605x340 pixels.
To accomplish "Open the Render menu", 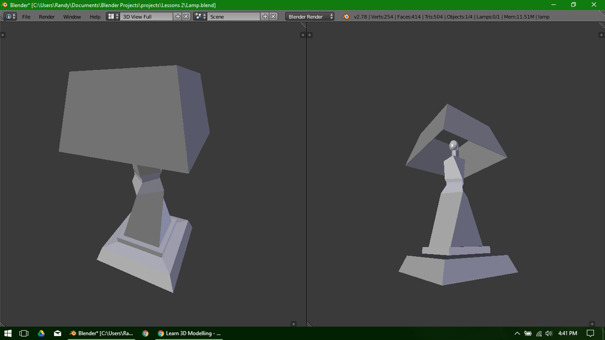I will pyautogui.click(x=47, y=17).
